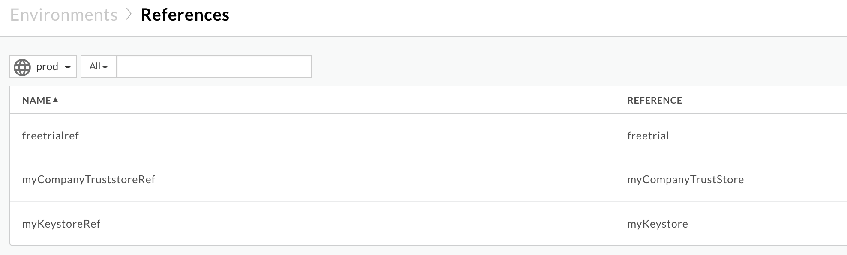
Task: Sort by the NAME column header
Action: 36,100
